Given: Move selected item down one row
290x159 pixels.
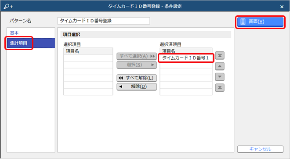Looking at the screenshot, I should click(220, 77).
